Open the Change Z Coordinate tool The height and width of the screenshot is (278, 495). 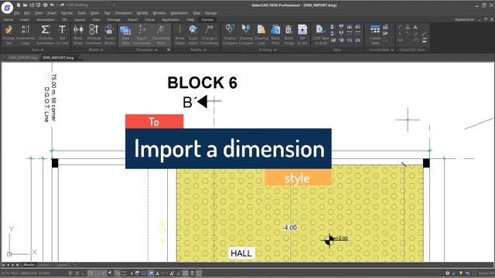210,35
